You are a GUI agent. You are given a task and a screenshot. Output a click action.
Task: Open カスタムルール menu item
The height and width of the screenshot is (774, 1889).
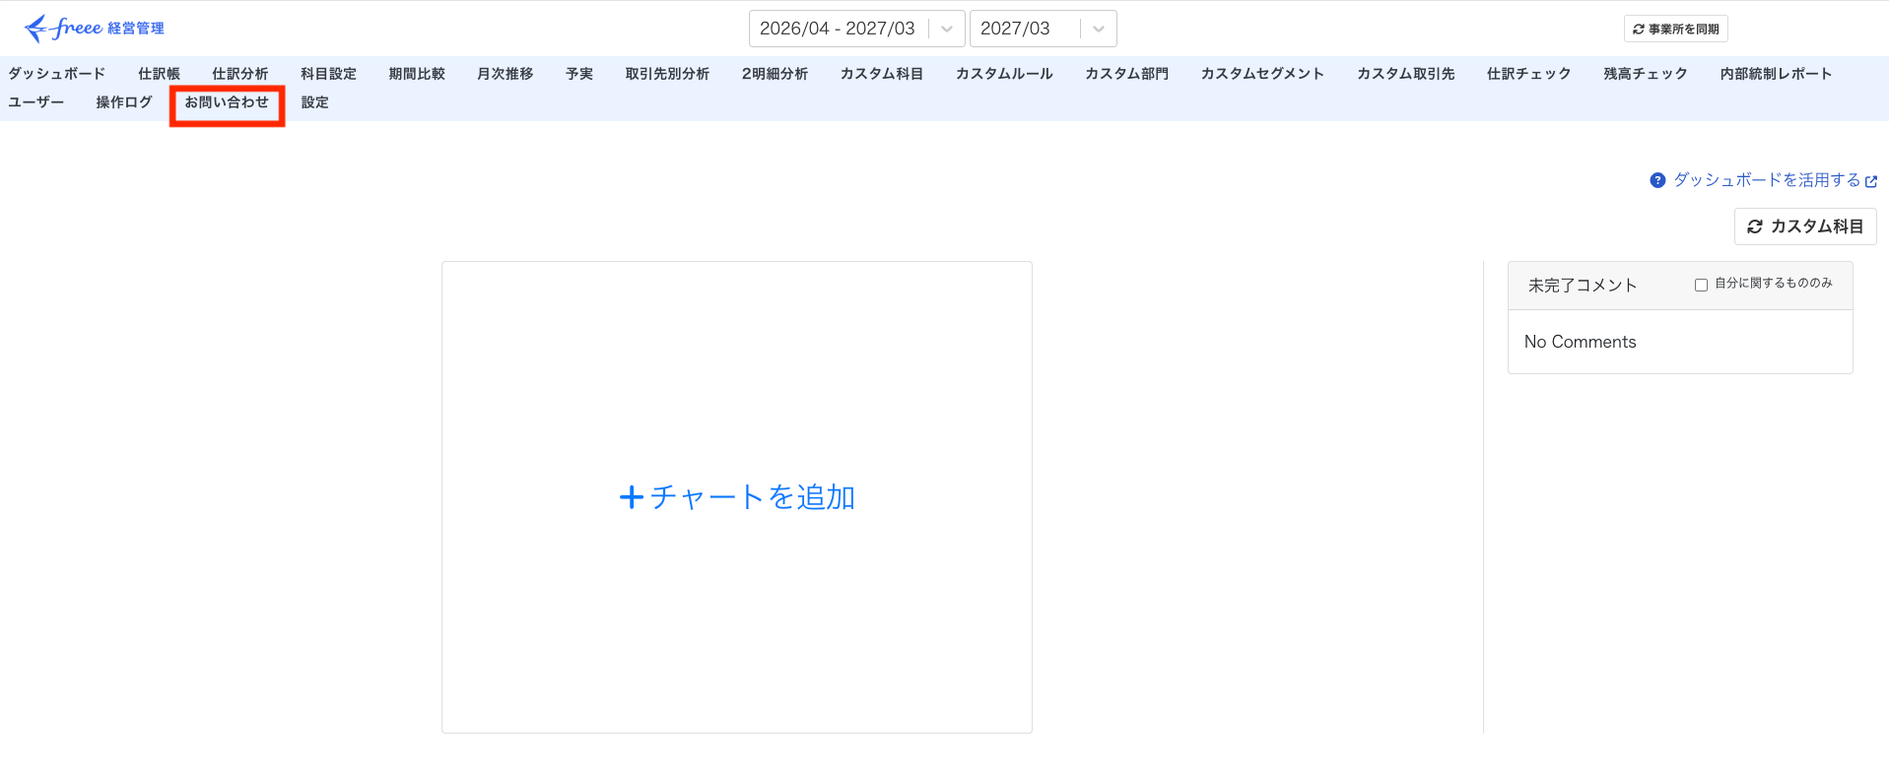point(1004,74)
